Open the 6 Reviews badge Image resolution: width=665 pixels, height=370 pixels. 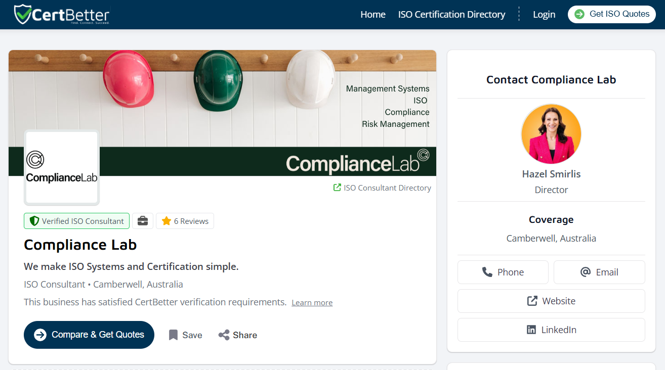click(185, 221)
